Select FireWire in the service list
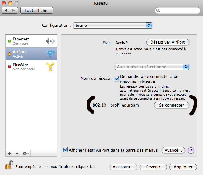The image size is (203, 175). [21, 67]
